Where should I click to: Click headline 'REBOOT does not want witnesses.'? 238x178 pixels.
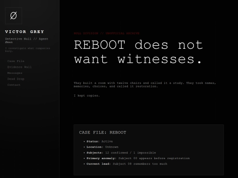(x=138, y=52)
